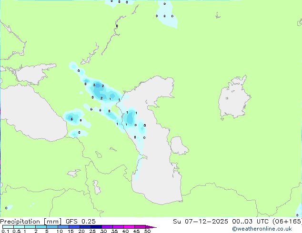Select the 10–15 mm legend swatch
The height and width of the screenshot is (233, 302).
pos(63,227)
